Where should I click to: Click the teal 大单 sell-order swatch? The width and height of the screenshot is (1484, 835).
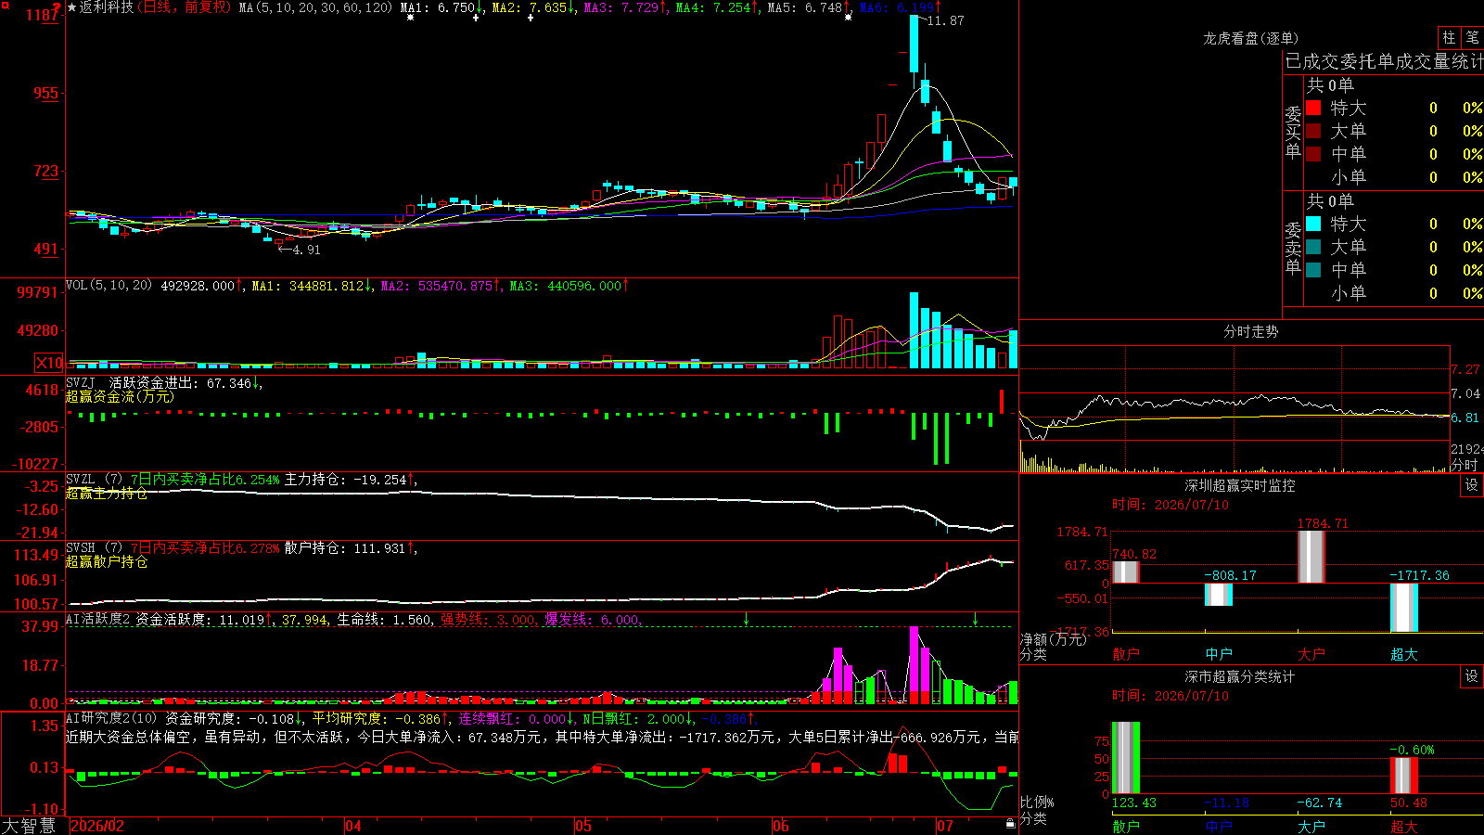[1313, 247]
